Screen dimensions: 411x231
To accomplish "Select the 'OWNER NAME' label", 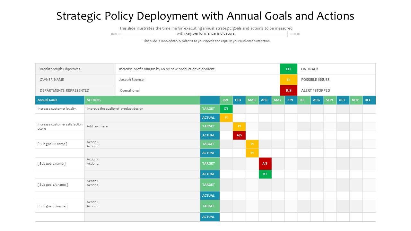I will click(52, 80).
